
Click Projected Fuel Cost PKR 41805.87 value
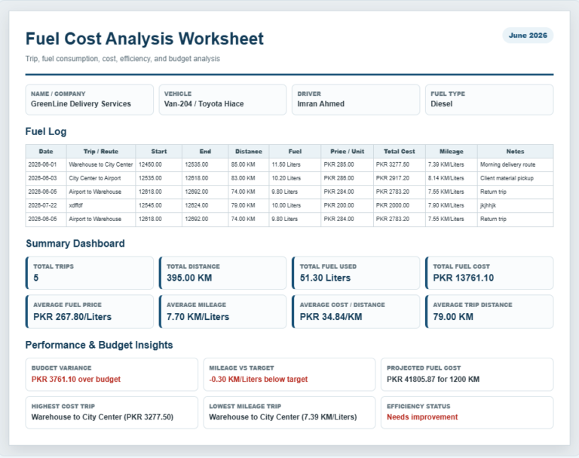pyautogui.click(x=433, y=380)
